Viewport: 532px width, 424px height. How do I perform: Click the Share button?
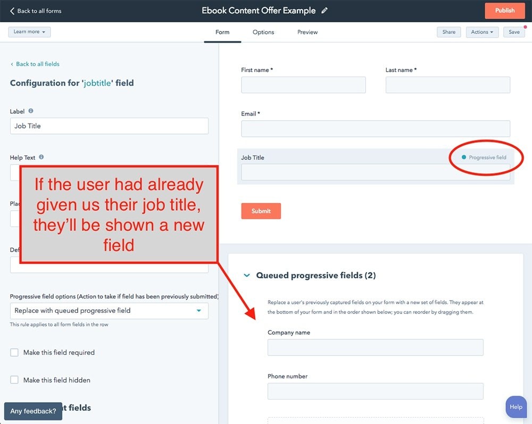pyautogui.click(x=449, y=32)
